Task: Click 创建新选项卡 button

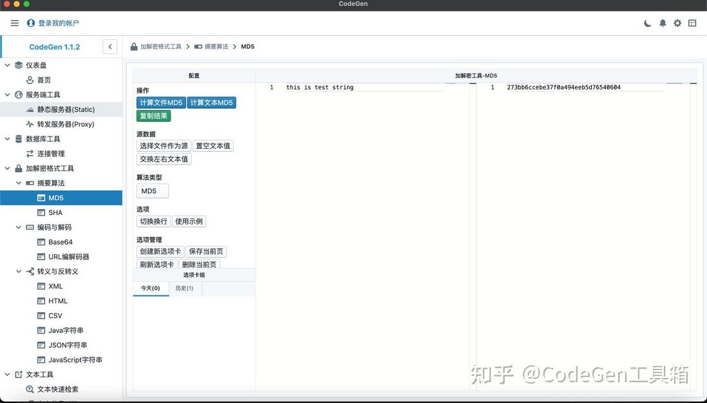Action: tap(160, 252)
